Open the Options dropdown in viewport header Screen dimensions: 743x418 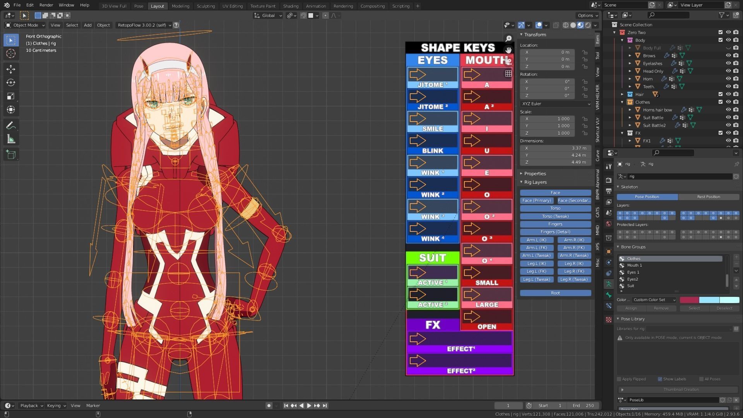587,15
